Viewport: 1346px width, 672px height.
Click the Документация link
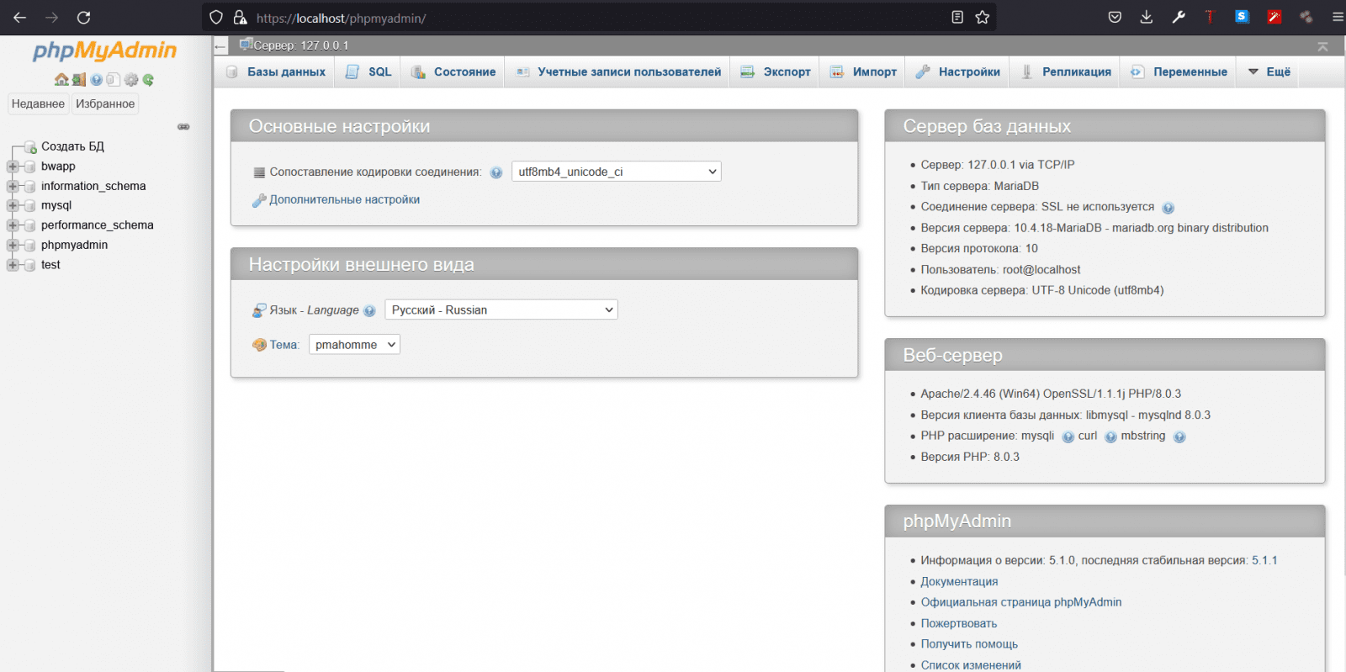pyautogui.click(x=959, y=581)
